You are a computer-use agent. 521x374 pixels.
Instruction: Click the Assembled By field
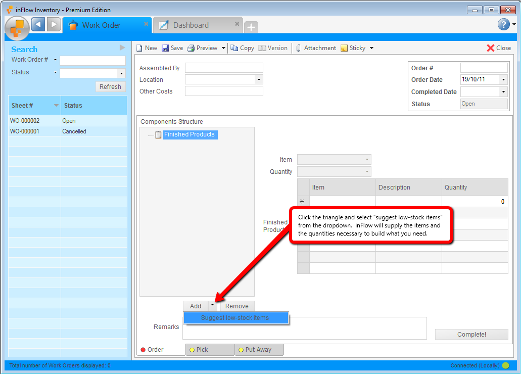(224, 68)
